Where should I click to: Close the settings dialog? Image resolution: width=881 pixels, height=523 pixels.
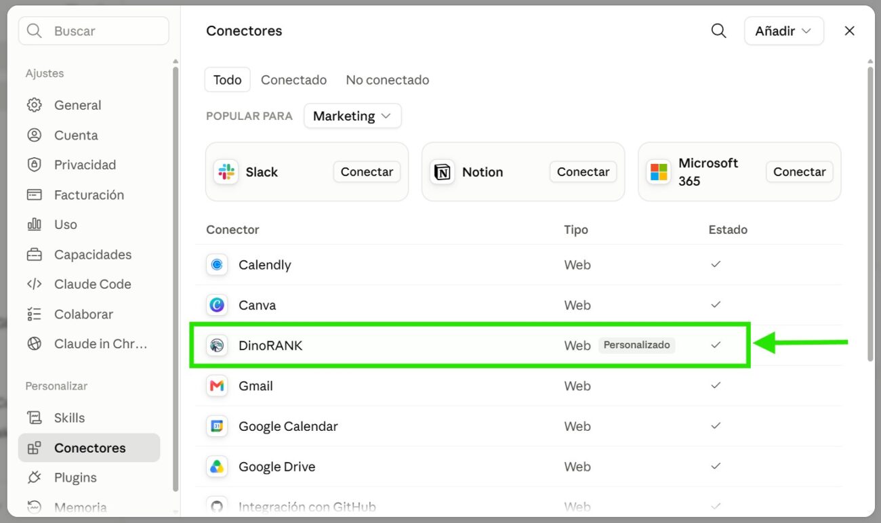click(849, 31)
